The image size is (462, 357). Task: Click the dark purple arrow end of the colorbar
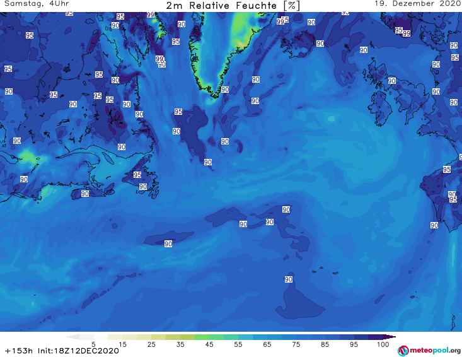(390, 337)
